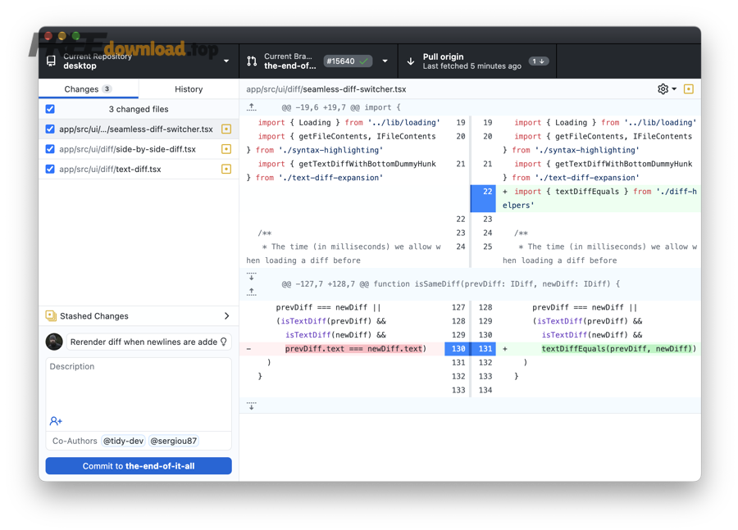Click the Stashed Changes stash icon

pyautogui.click(x=51, y=316)
